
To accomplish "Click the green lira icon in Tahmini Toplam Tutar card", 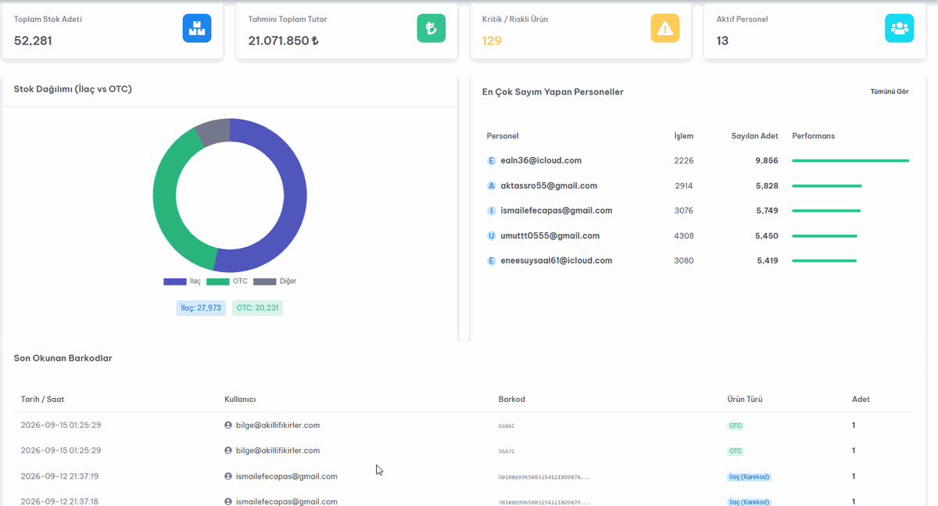I will 431,29.
